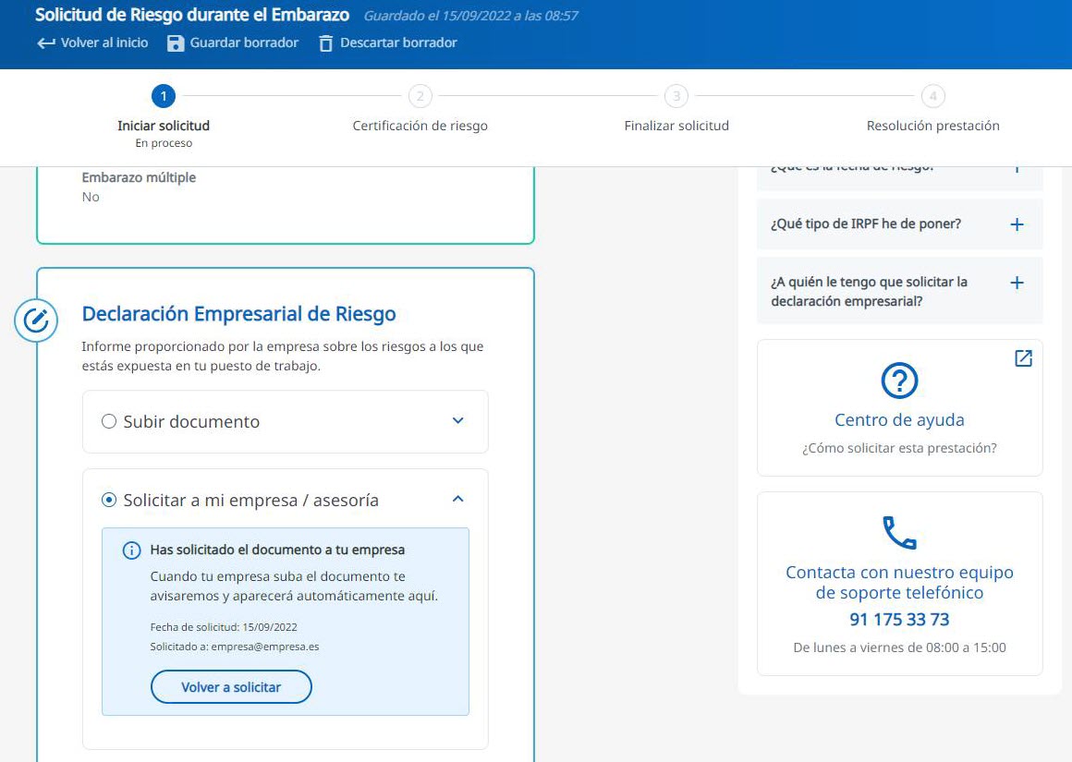Expand the Subir documento chevron
Viewport: 1072px width, 762px height.
pyautogui.click(x=457, y=421)
